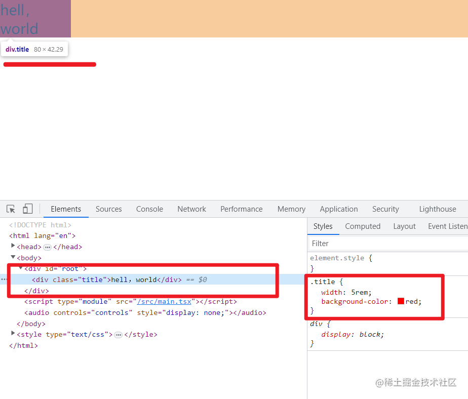468x399 pixels.
Task: Click the display block property in div rule
Action: pyautogui.click(x=352, y=335)
